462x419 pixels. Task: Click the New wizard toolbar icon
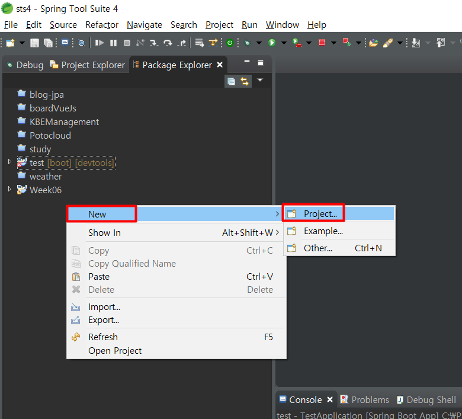coord(10,43)
